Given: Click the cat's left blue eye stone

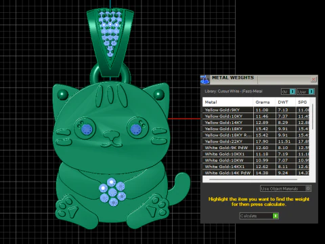Looking at the screenshot, I should (87, 129).
